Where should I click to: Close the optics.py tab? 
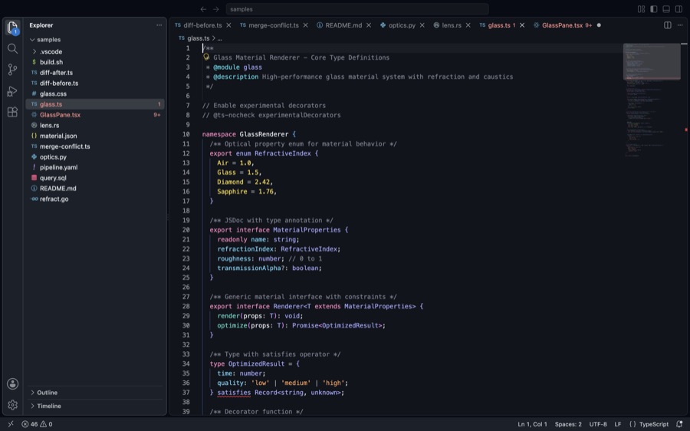click(x=422, y=25)
